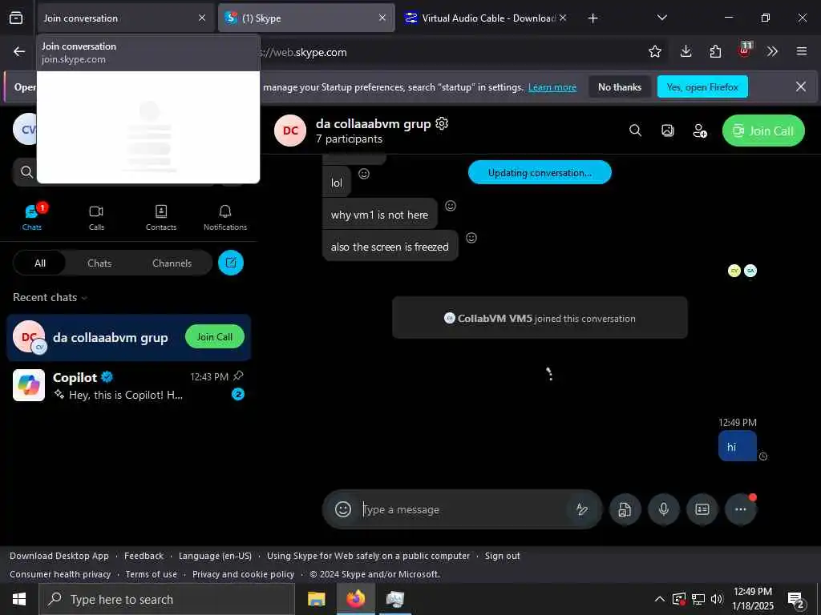Screen dimensions: 821x615
Task: Select the 'hi' sent message
Action: coord(738,446)
